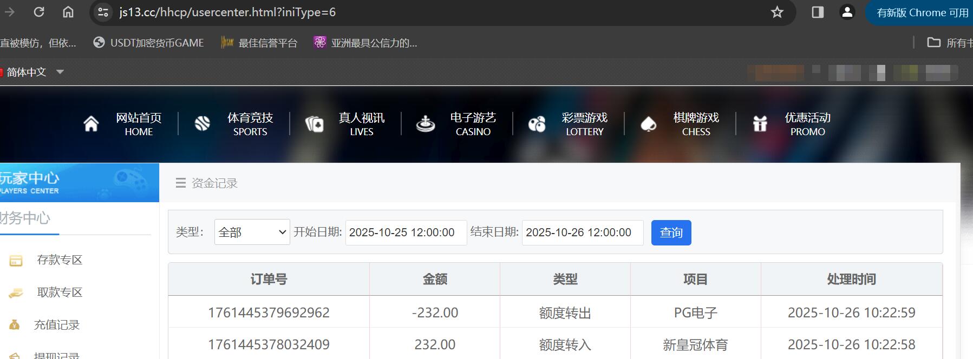Click the 项目 column header

click(696, 279)
